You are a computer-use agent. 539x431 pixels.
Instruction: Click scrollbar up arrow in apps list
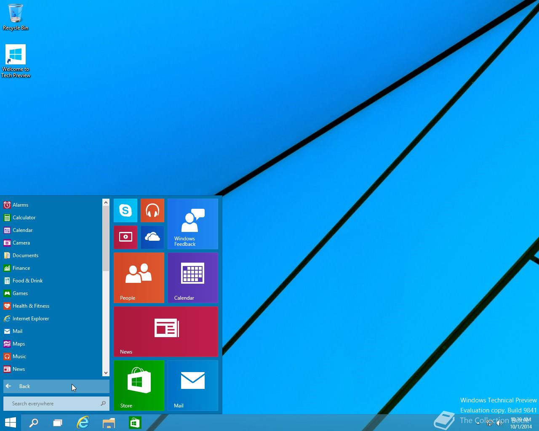point(106,202)
